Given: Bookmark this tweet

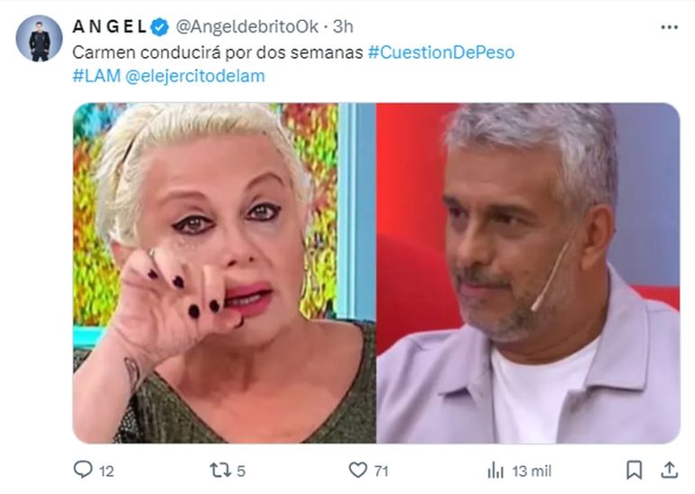Looking at the screenshot, I should pos(634,470).
